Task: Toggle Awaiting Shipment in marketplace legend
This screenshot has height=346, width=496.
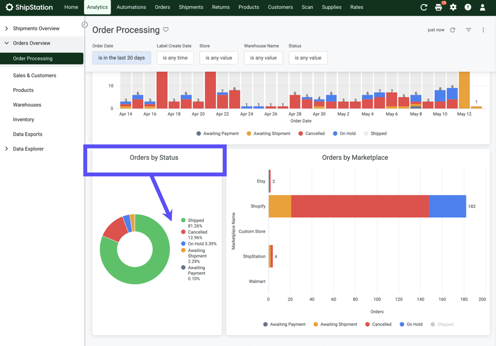Action: pyautogui.click(x=335, y=324)
